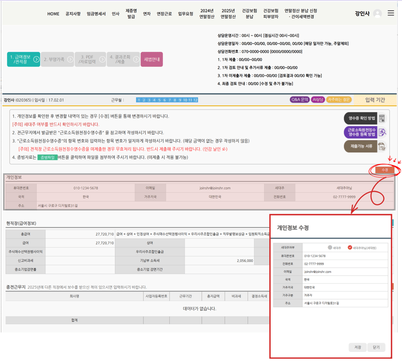Click the receipt icon beside 영수증 확인 방법
This screenshot has width=402, height=363.
point(382,118)
